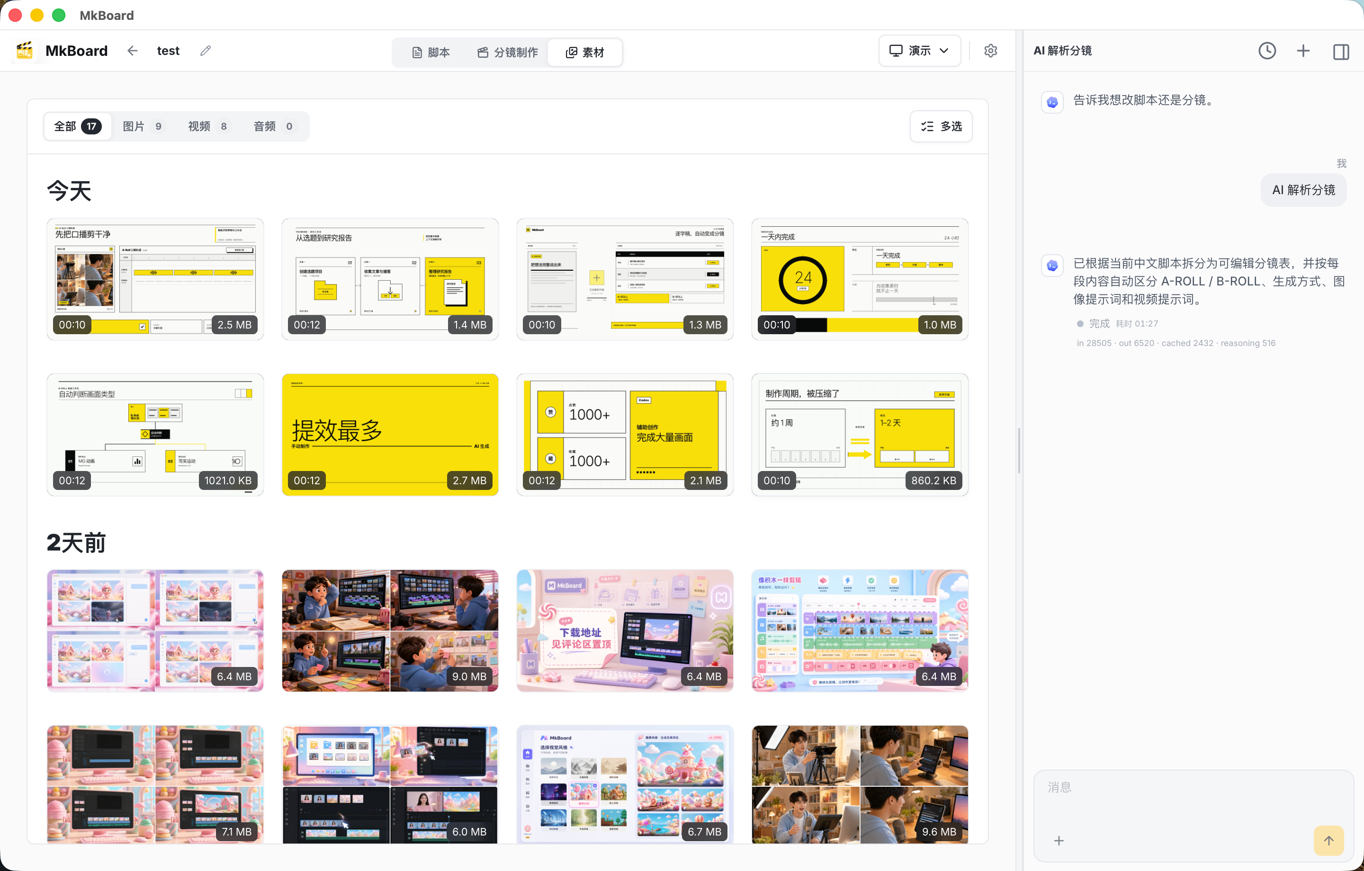Image resolution: width=1364 pixels, height=871 pixels.
Task: Open yellow 提效最多 video 2.7 MB
Action: pos(390,435)
